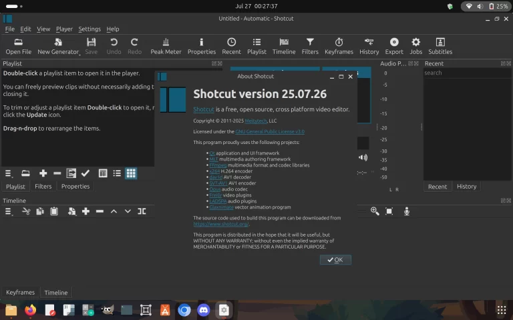Image resolution: width=513 pixels, height=320 pixels.
Task: Open the Settings menu
Action: pyautogui.click(x=90, y=29)
